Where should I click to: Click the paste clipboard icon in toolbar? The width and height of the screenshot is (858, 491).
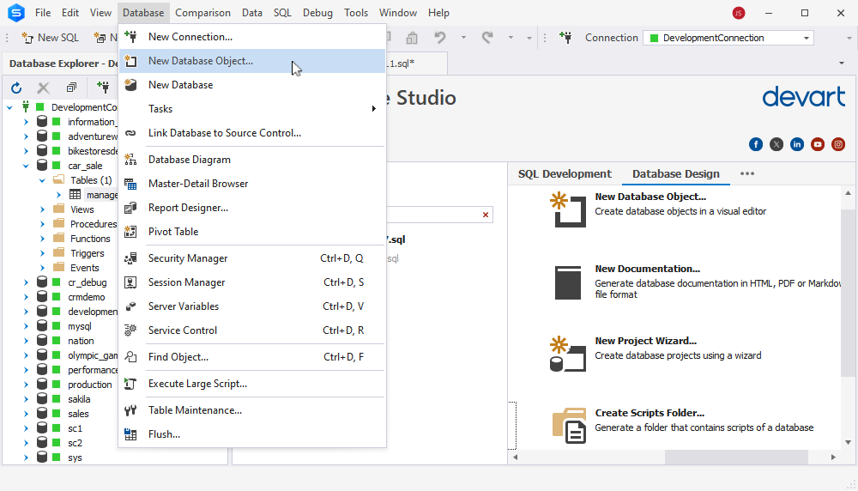click(x=412, y=37)
